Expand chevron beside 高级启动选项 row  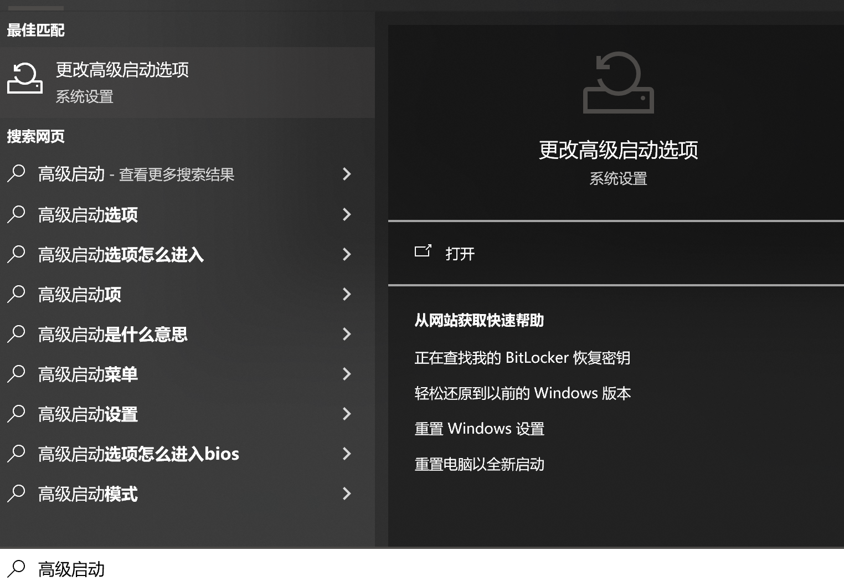pyautogui.click(x=347, y=214)
